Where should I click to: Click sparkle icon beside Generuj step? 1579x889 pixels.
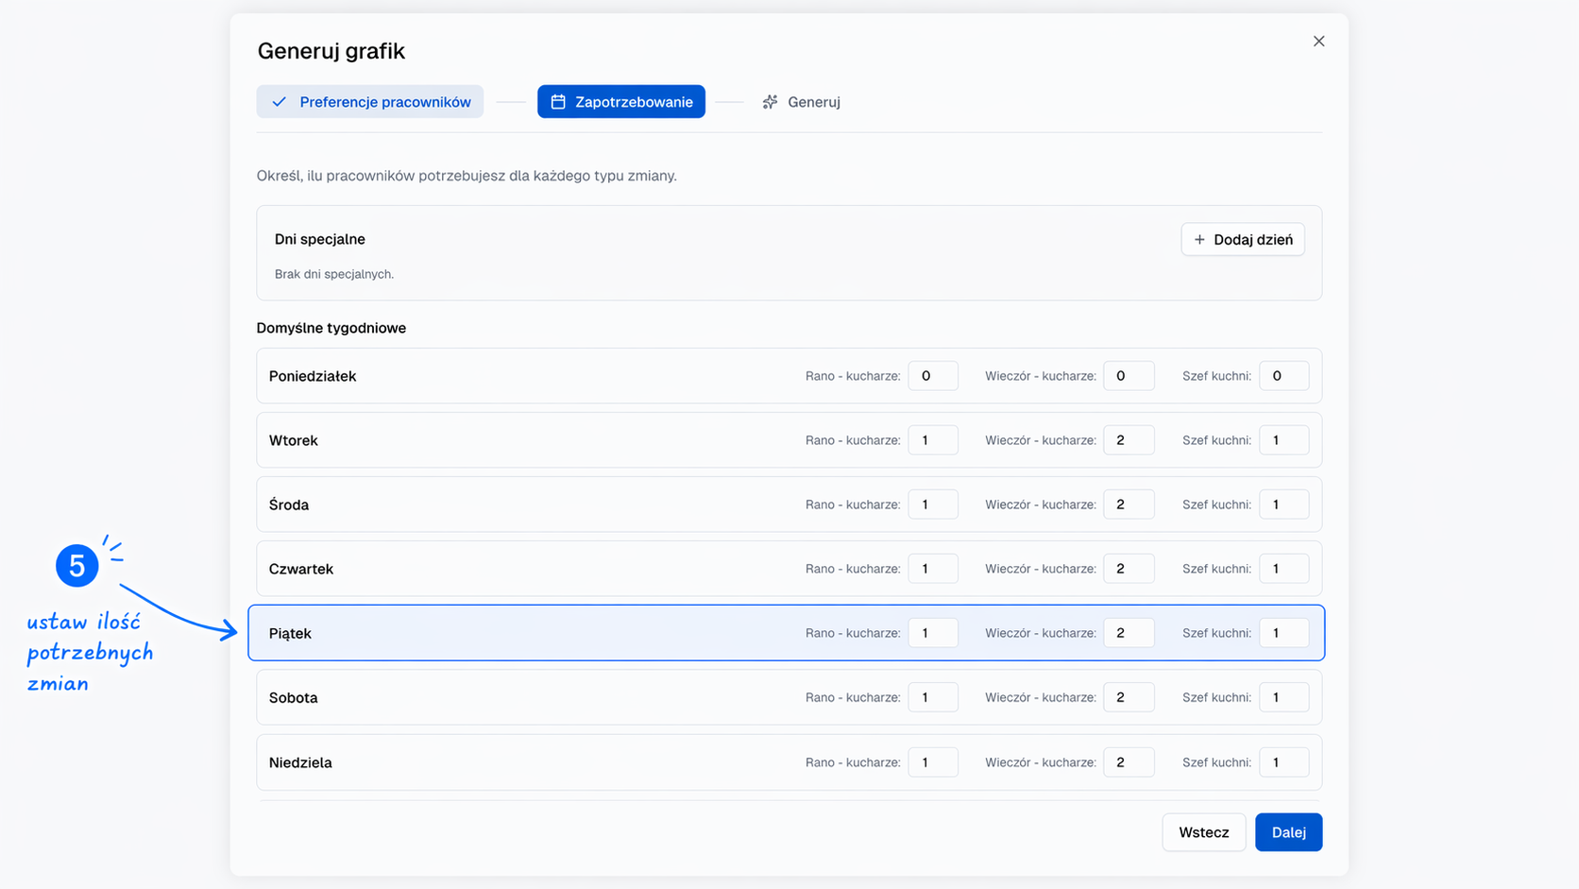[x=771, y=102]
